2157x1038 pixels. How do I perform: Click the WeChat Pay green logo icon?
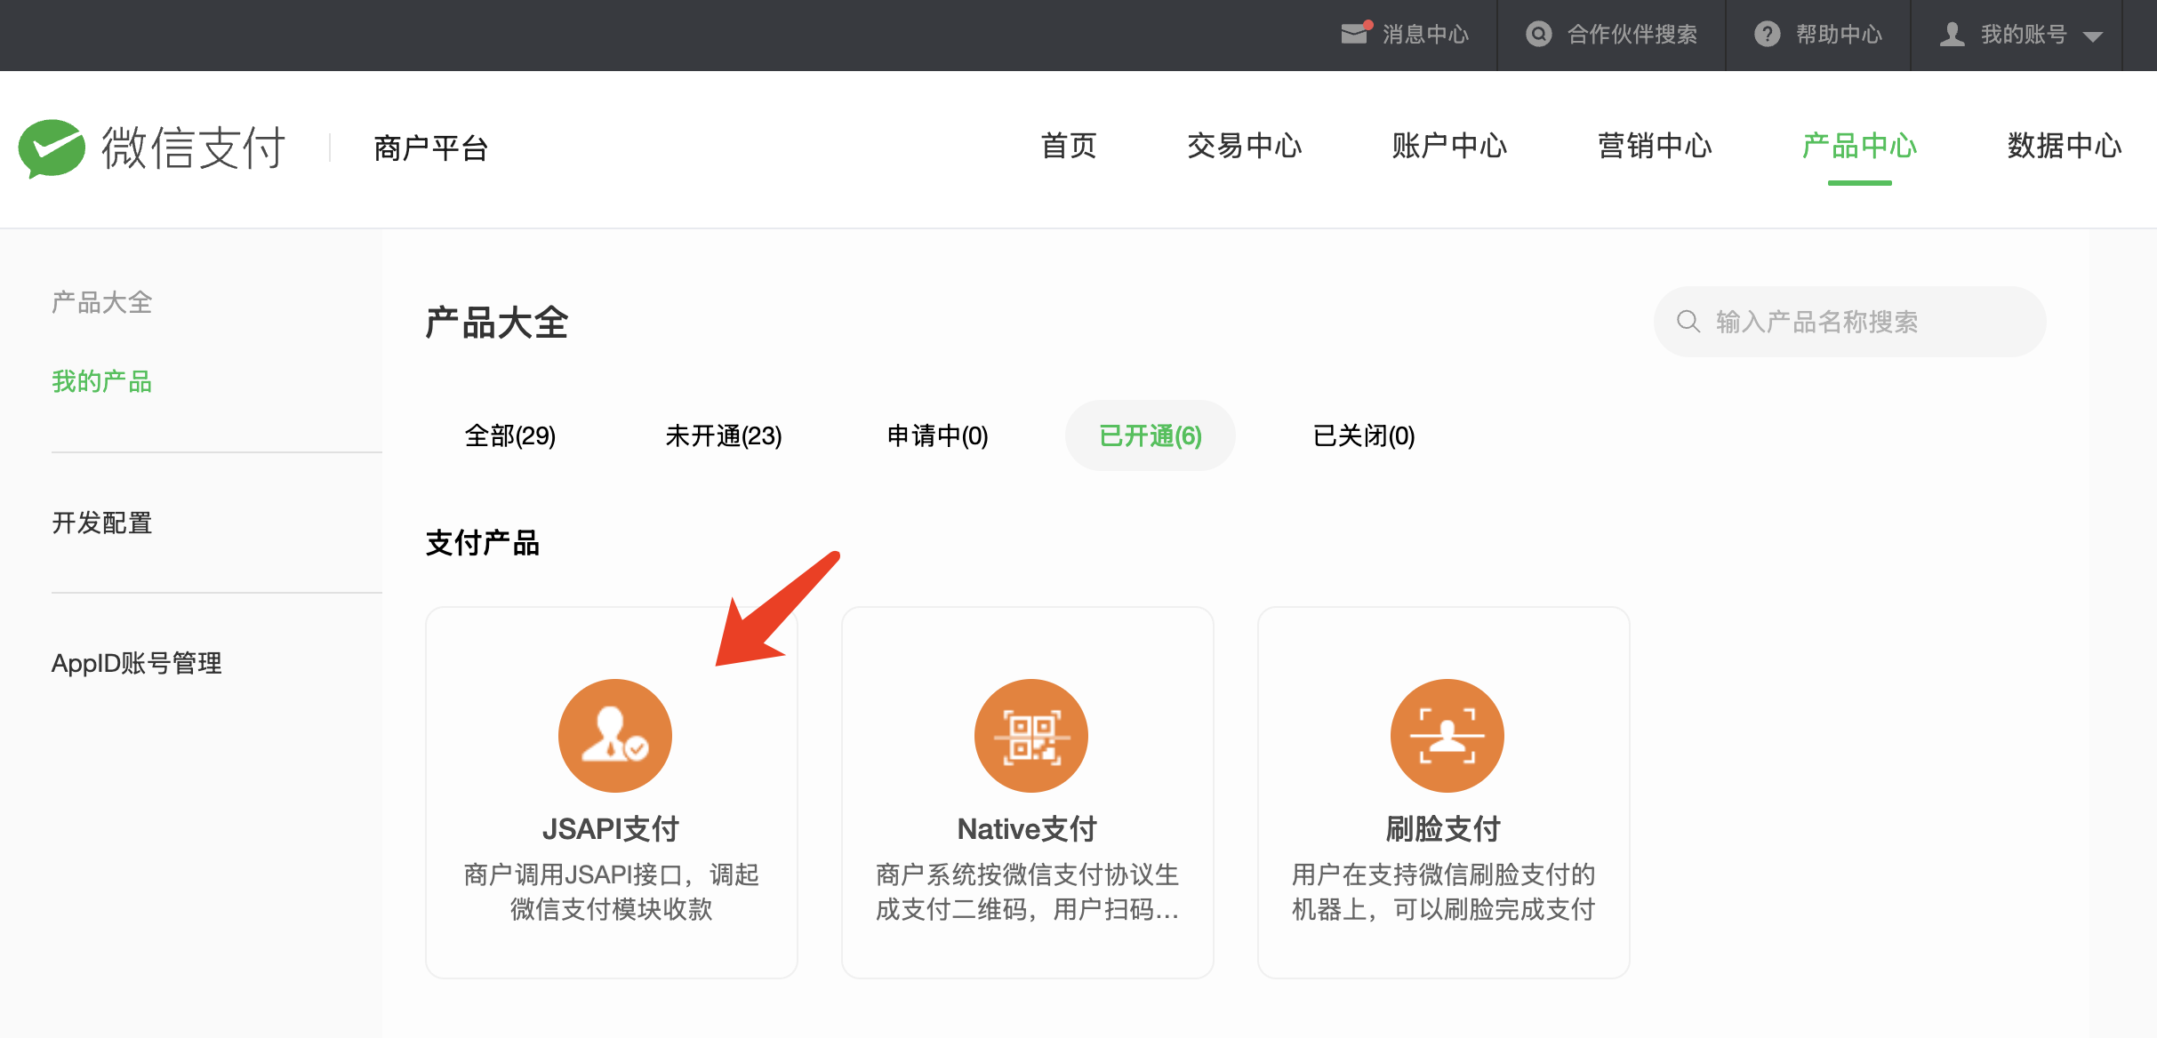pos(52,148)
